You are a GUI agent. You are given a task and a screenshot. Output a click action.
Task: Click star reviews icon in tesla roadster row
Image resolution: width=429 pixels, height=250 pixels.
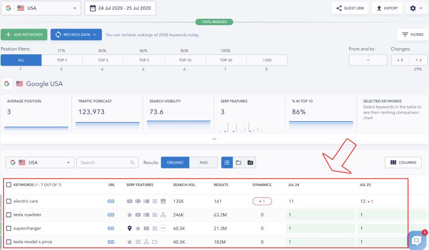[x=130, y=215]
